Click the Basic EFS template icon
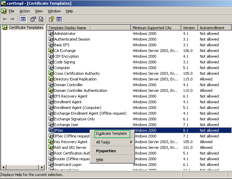The width and height of the screenshot is (232, 179). pos(51,45)
